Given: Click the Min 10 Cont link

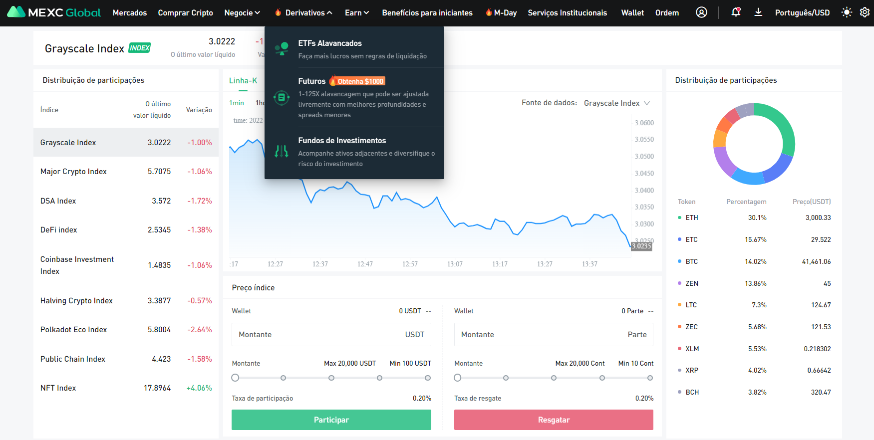Looking at the screenshot, I should [636, 363].
